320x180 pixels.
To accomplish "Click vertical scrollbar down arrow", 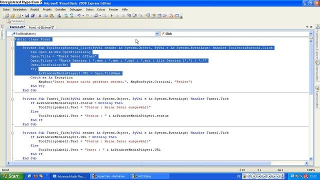I will (311, 159).
